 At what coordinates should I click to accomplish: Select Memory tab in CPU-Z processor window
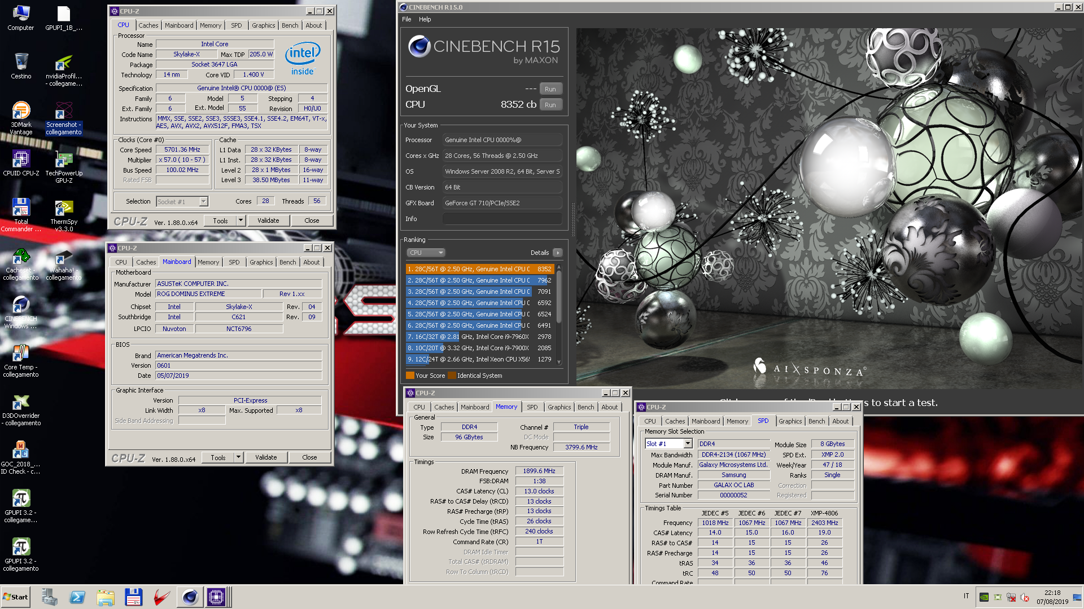pyautogui.click(x=211, y=25)
